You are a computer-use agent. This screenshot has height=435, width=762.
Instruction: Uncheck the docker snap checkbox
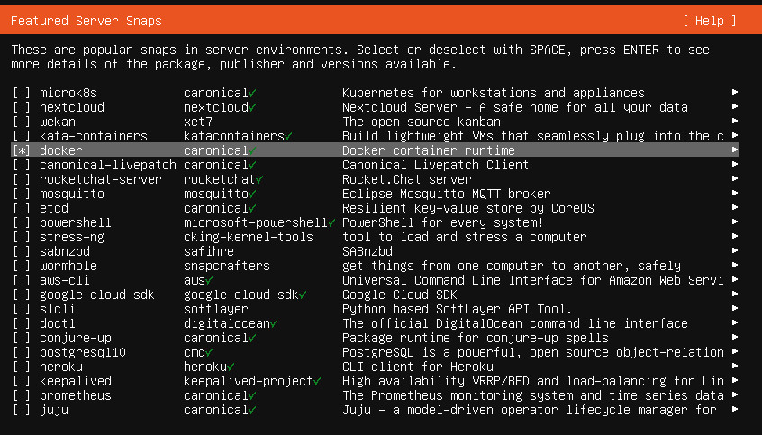tap(22, 150)
